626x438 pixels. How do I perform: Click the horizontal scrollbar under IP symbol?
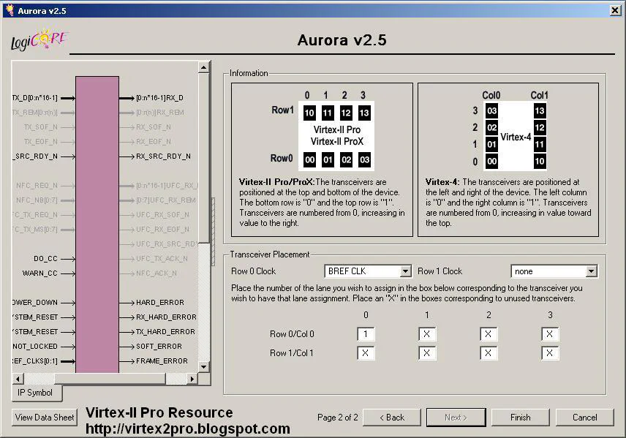pyautogui.click(x=110, y=379)
